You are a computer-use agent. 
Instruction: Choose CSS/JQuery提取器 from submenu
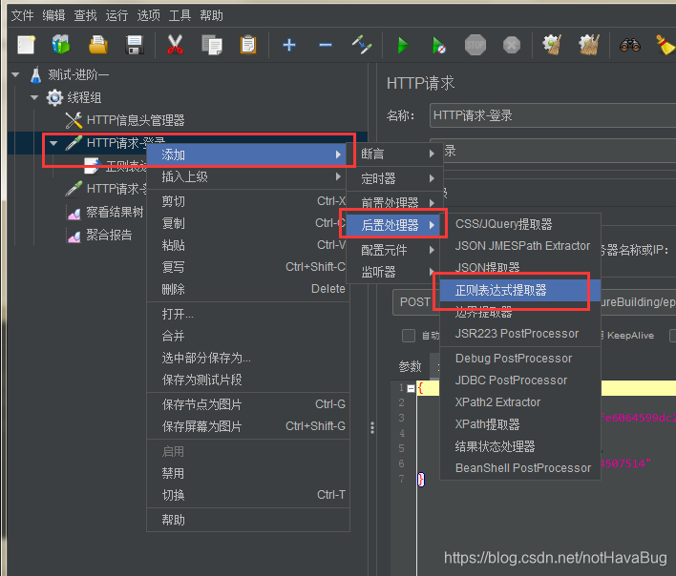pyautogui.click(x=520, y=224)
